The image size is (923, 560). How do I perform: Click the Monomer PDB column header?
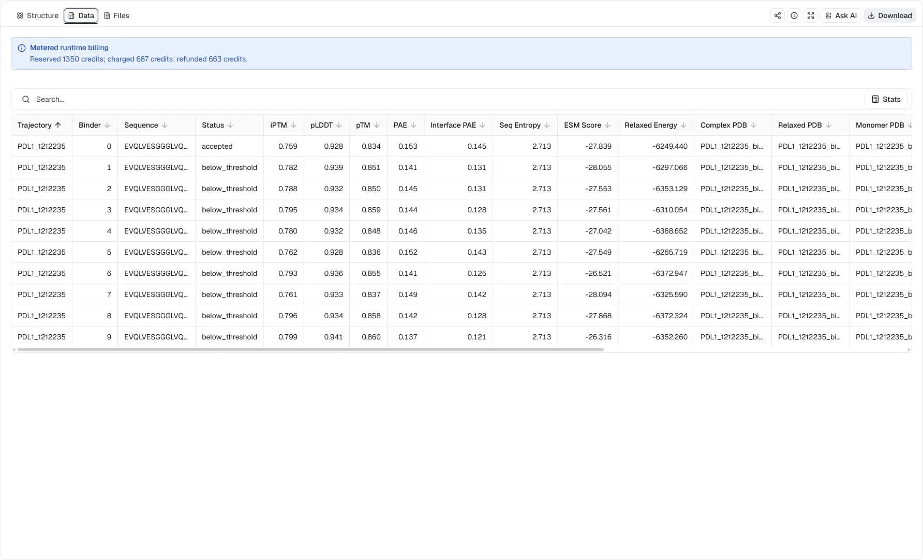click(x=880, y=125)
